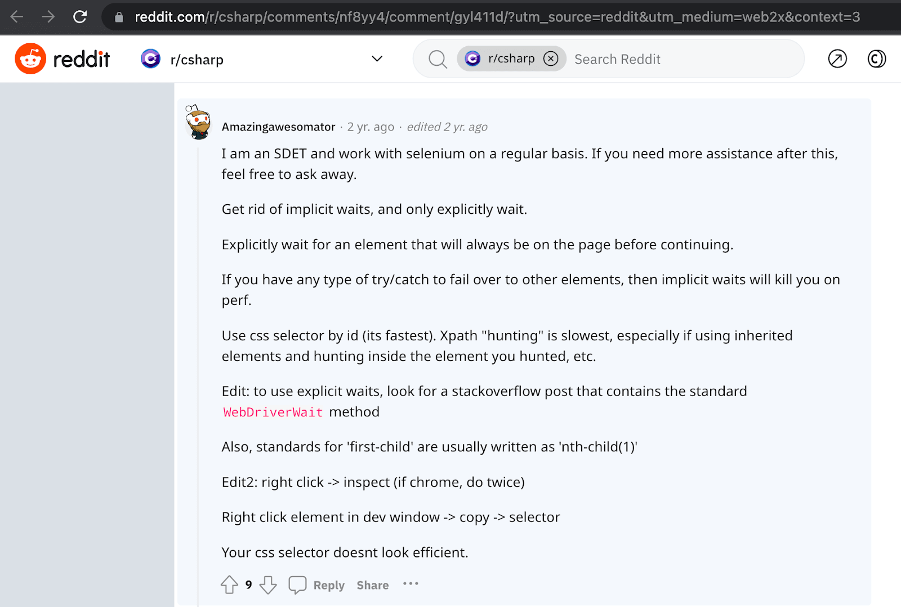Click the profile avatar icon top right
901x607 pixels.
pyautogui.click(x=876, y=59)
